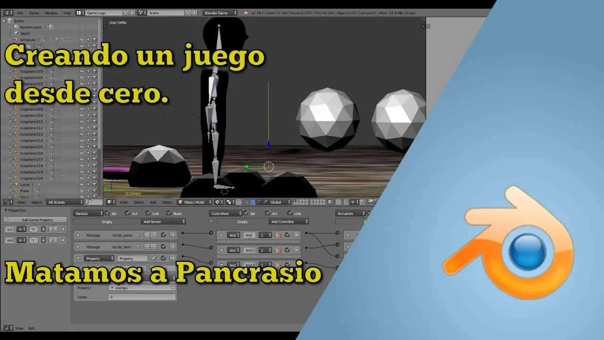The image size is (604, 340).
Task: Toggle the 3D manipulator widget
Action: point(246,202)
